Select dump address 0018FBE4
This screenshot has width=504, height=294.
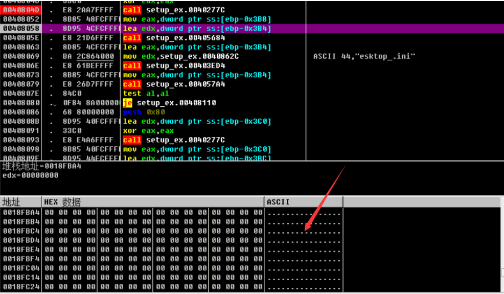pyautogui.click(x=21, y=250)
